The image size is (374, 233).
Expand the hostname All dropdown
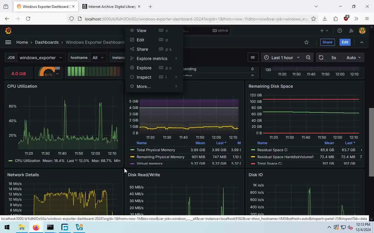pyautogui.click(x=98, y=58)
